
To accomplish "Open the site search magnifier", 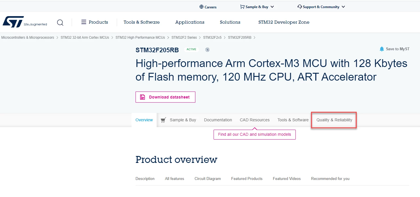I will coord(60,23).
